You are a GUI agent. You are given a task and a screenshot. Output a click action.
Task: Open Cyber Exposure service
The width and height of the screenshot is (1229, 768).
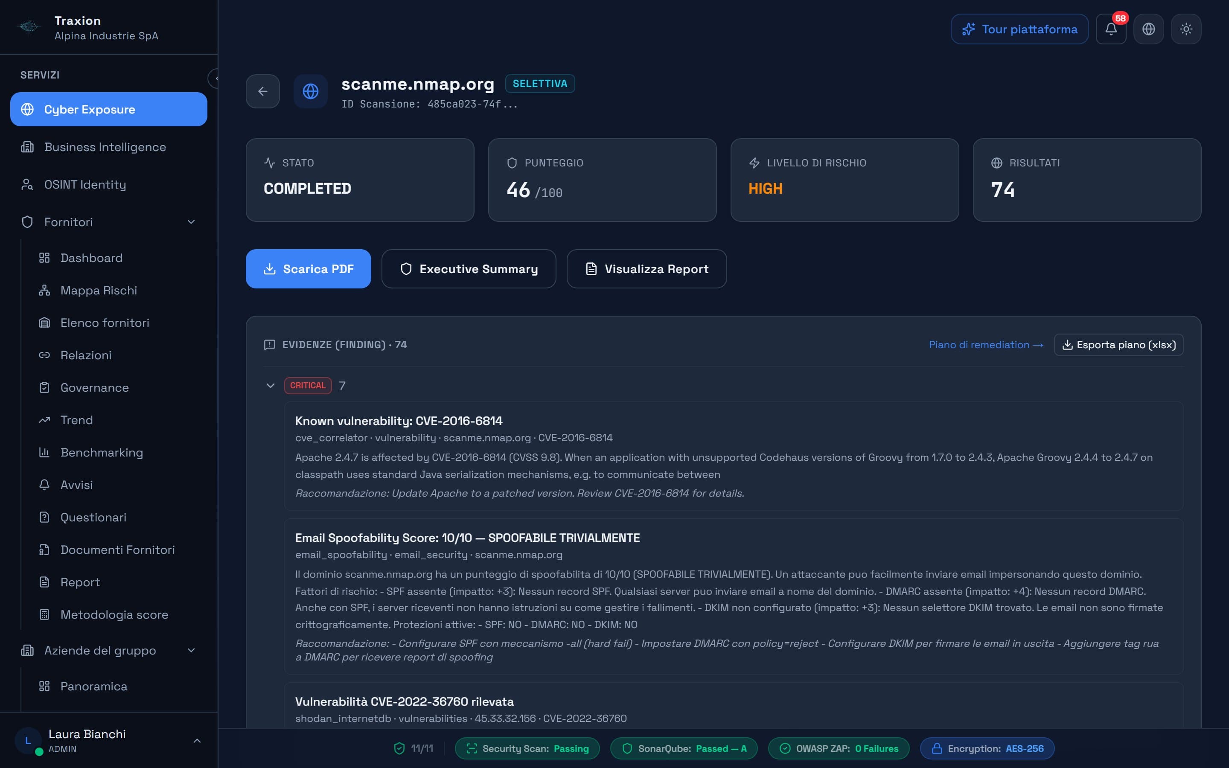[x=109, y=109]
